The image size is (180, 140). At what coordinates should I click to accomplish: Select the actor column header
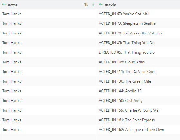click(x=48, y=5)
